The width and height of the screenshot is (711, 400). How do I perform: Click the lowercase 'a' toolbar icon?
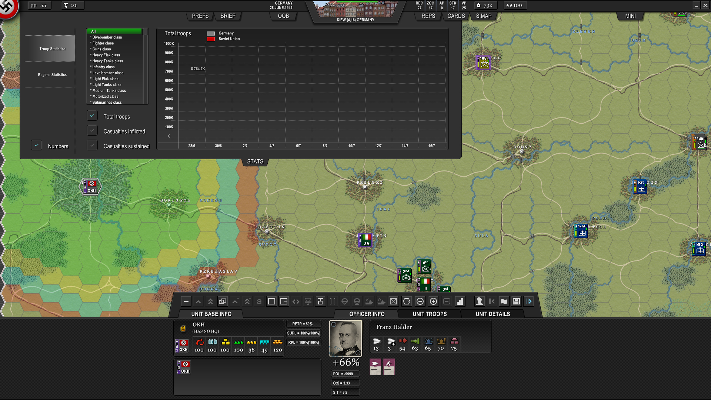(x=259, y=301)
